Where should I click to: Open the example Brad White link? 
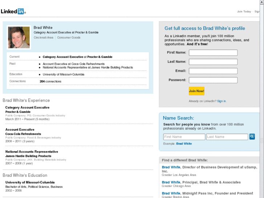coord(184,144)
